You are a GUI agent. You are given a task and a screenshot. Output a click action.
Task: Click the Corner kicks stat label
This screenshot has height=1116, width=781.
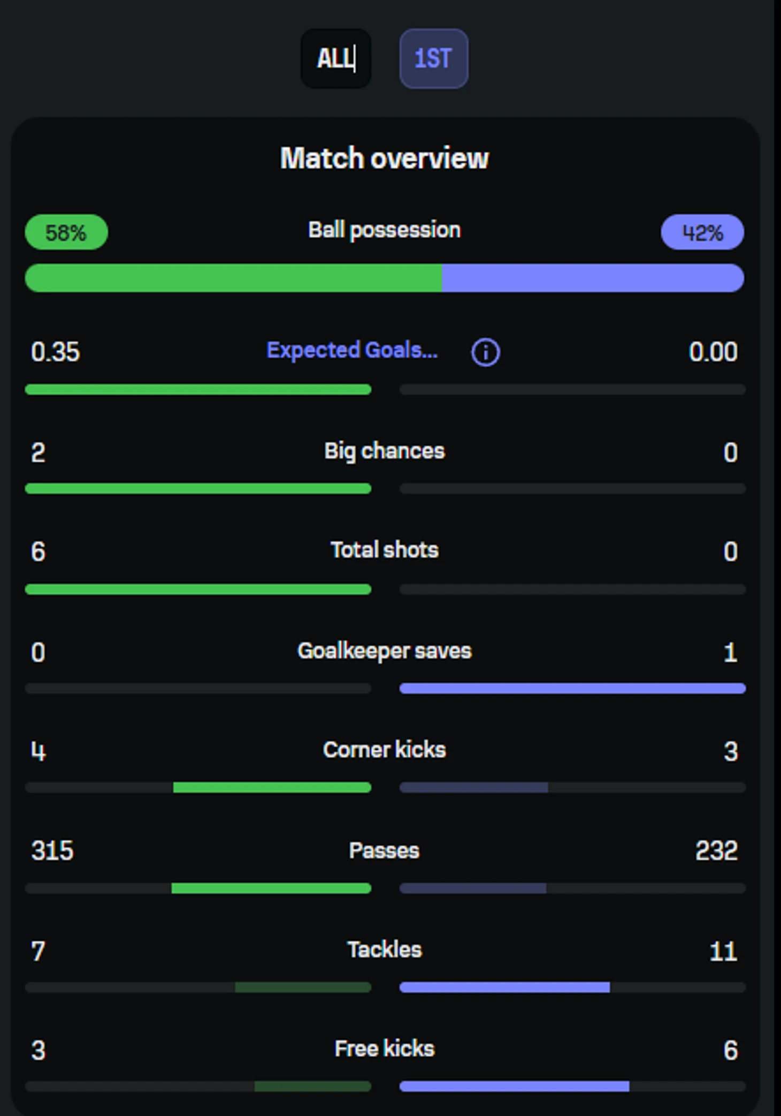384,750
